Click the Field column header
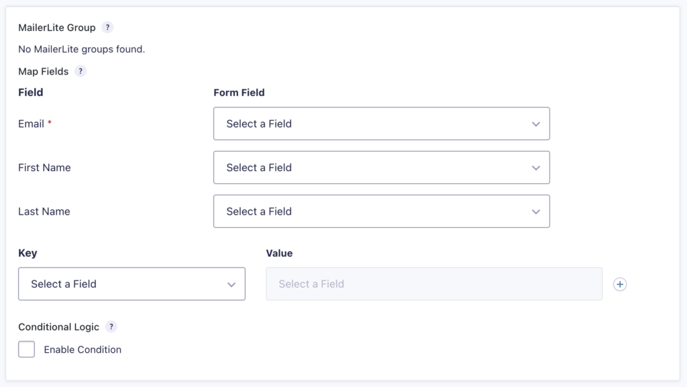687x387 pixels. point(30,92)
